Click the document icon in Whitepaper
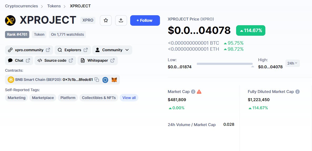Screen dimensions: 312x151 pos(82,60)
